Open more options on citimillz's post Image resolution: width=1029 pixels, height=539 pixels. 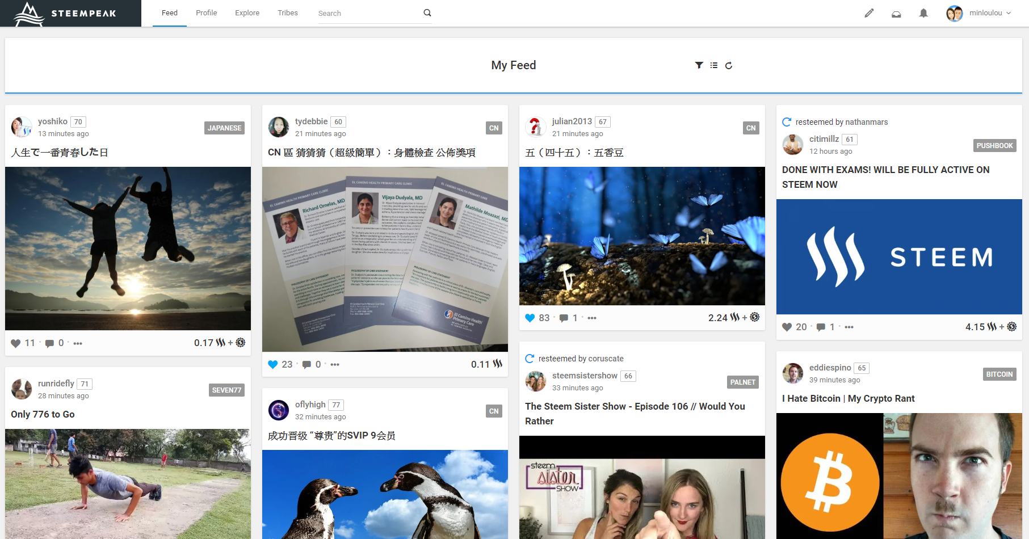(849, 327)
